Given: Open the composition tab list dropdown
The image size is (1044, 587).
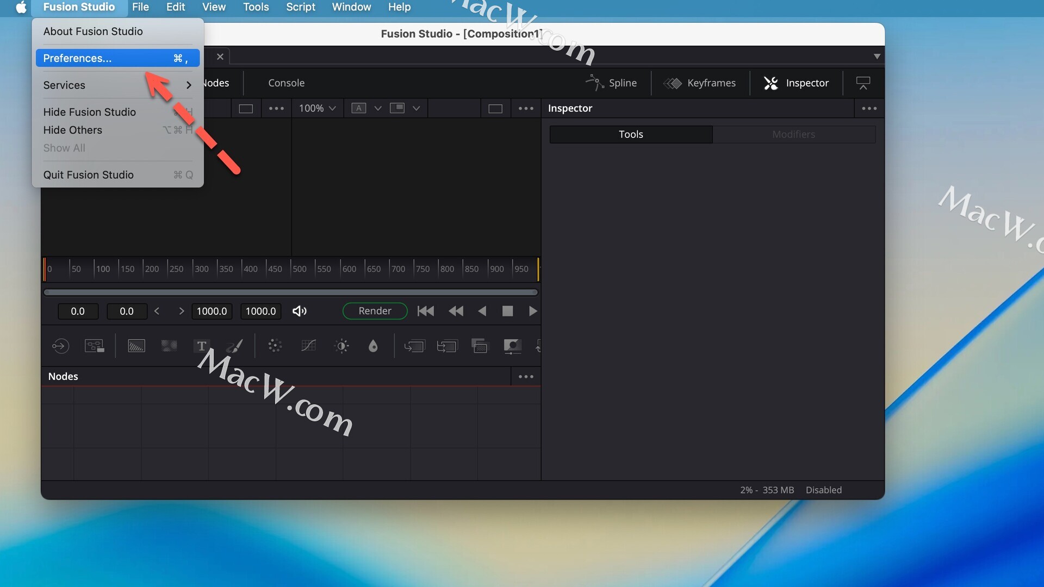Looking at the screenshot, I should [877, 57].
